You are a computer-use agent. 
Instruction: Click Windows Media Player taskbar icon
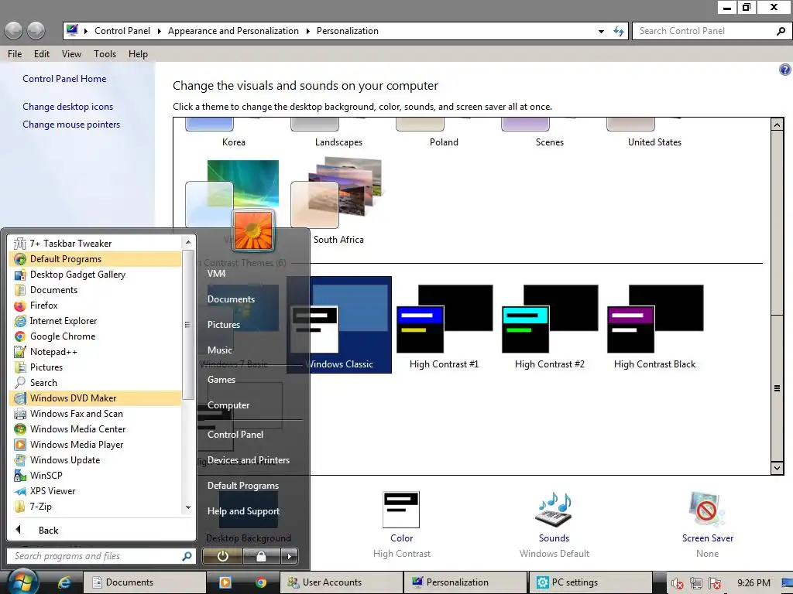[225, 582]
